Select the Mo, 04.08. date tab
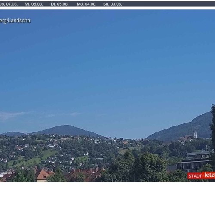Image resolution: width=215 pixels, height=215 pixels. click(x=86, y=4)
